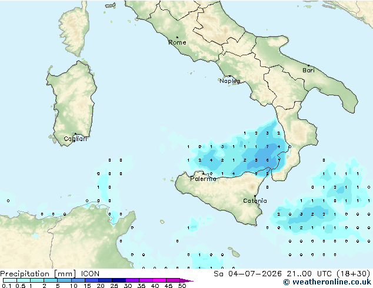Click the legend swatch between 2 and 5
The width and height of the screenshot is (373, 288).
[51, 280]
